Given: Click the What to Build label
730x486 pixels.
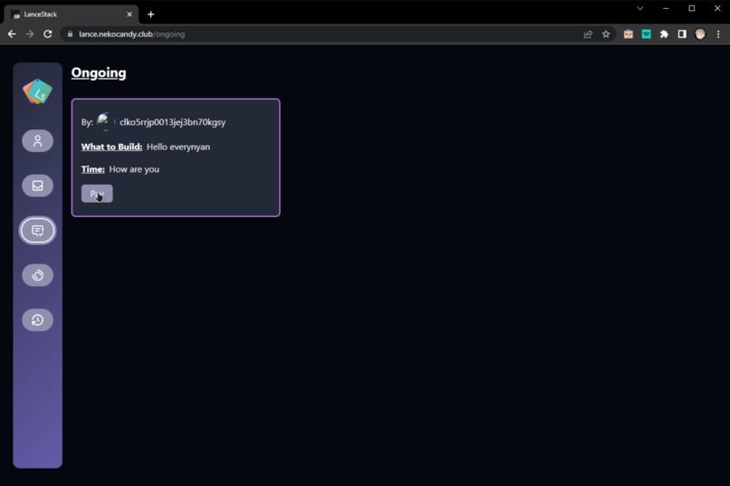Looking at the screenshot, I should [x=111, y=147].
